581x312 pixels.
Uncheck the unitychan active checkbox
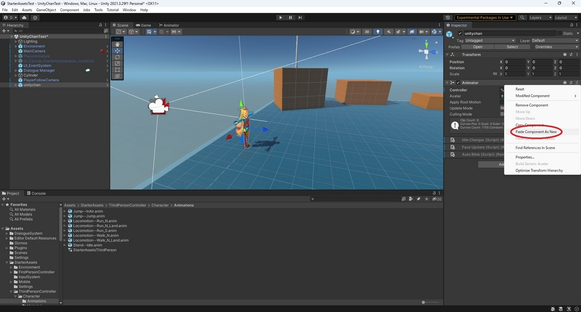[x=460, y=33]
